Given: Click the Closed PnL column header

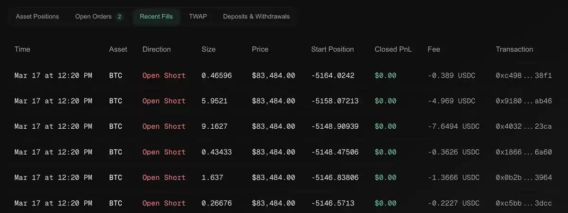Looking at the screenshot, I should click(x=393, y=49).
